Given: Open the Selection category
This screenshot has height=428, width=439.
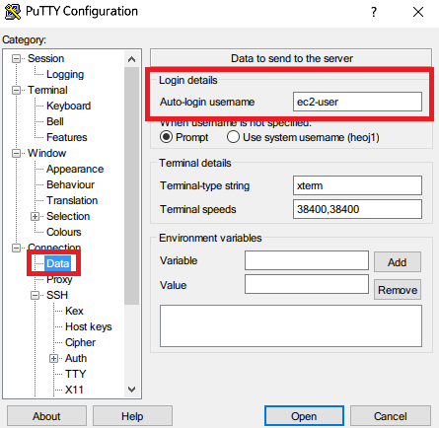Looking at the screenshot, I should pyautogui.click(x=68, y=216).
